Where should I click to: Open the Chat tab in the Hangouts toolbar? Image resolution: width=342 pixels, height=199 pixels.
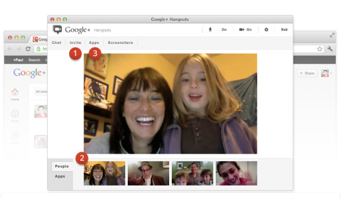click(x=57, y=42)
